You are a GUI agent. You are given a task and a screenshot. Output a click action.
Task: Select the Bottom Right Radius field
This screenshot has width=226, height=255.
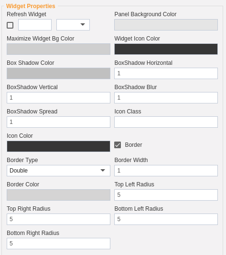point(58,244)
